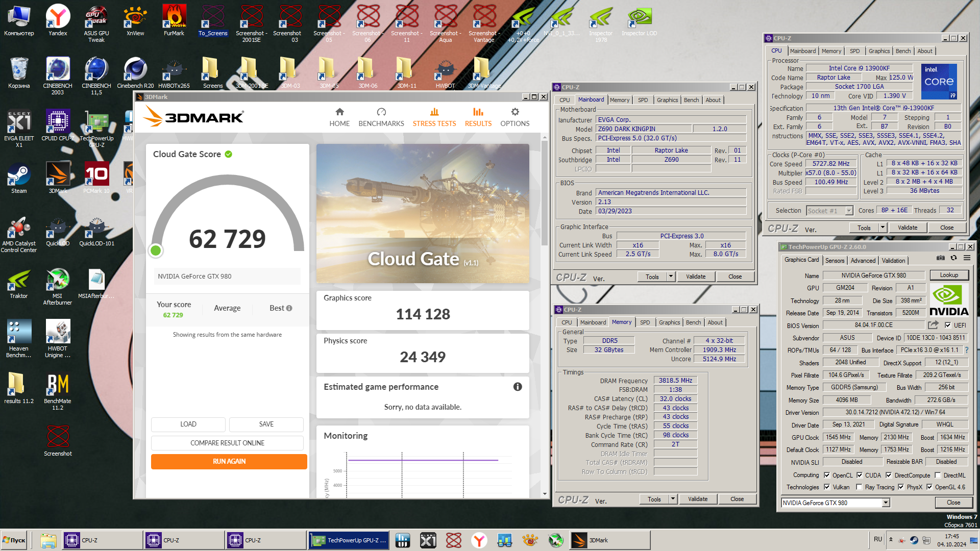Go to 3DMark HOME

[x=339, y=117]
